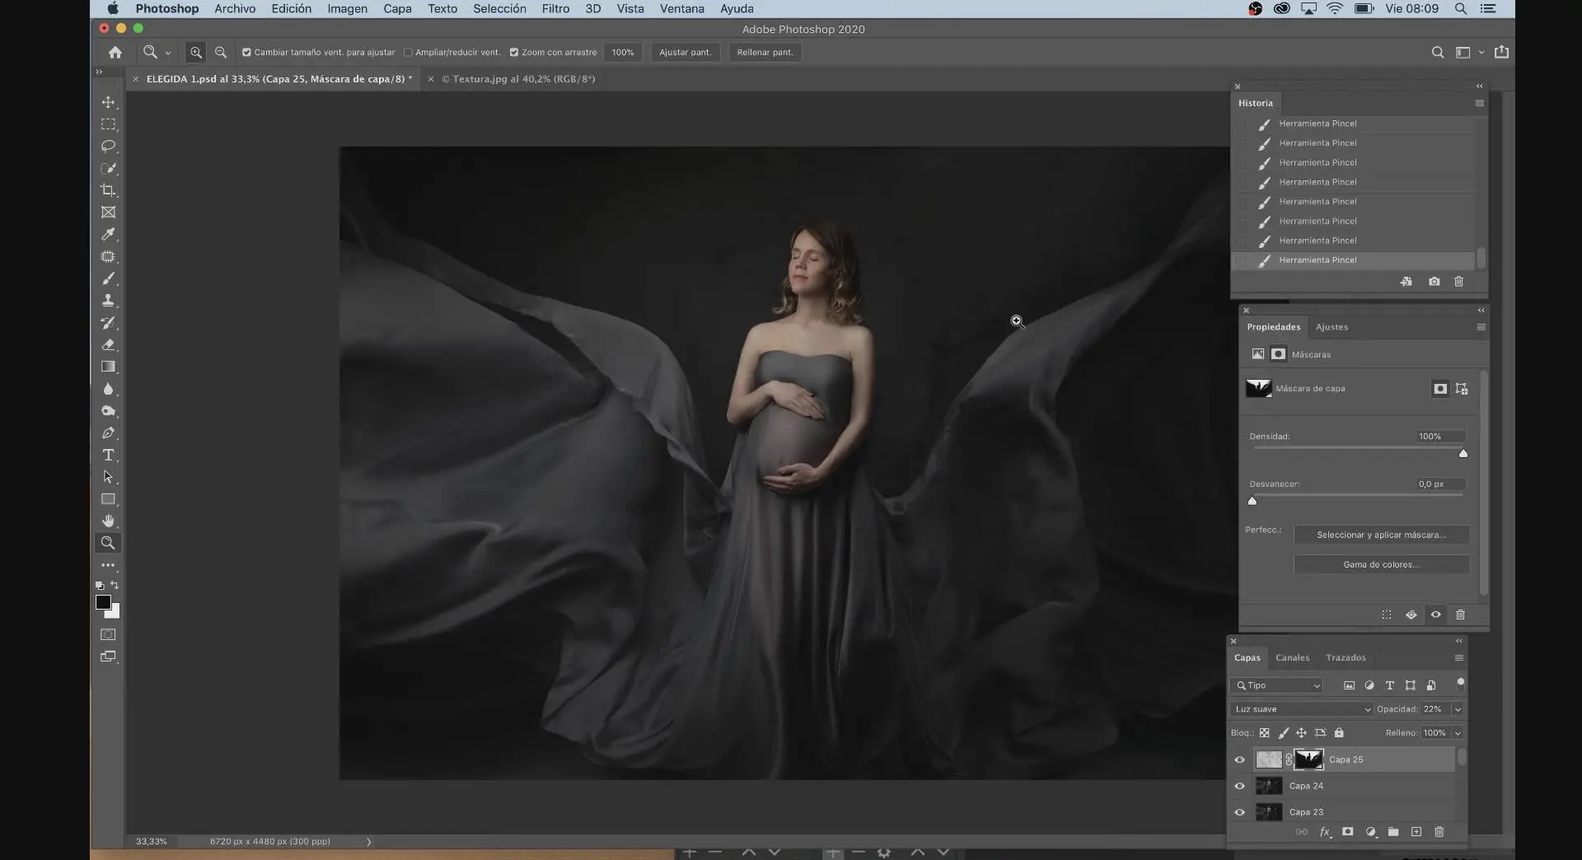Switch to the Ajustes tab
1582x860 pixels.
tap(1332, 327)
